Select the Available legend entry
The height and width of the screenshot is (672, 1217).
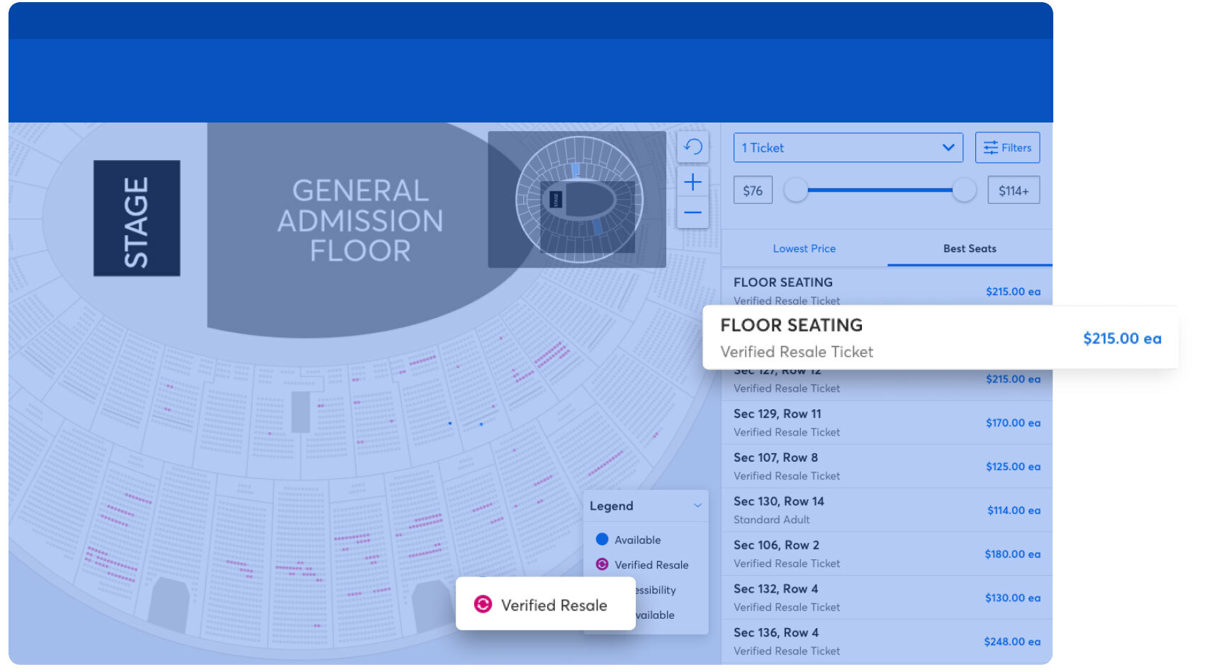637,539
